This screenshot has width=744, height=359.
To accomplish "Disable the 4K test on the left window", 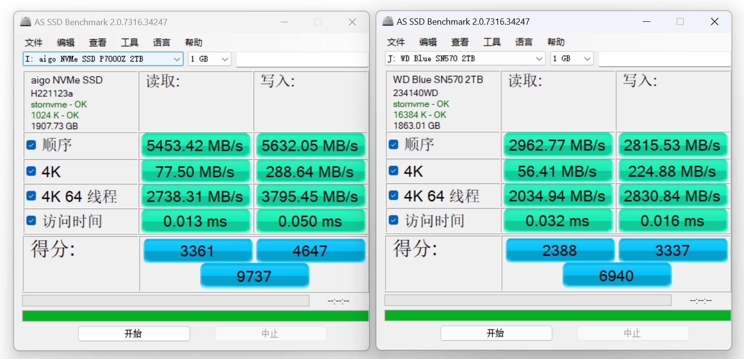I will point(31,171).
